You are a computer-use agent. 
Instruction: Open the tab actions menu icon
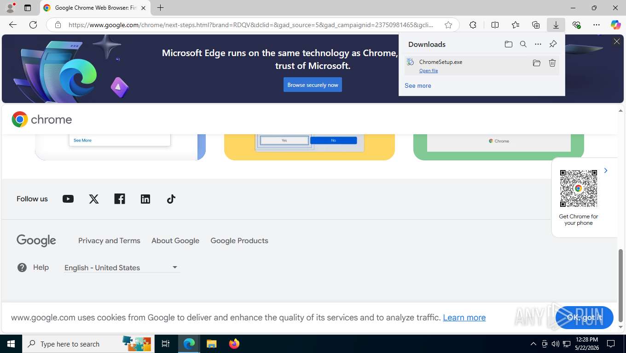point(28,8)
